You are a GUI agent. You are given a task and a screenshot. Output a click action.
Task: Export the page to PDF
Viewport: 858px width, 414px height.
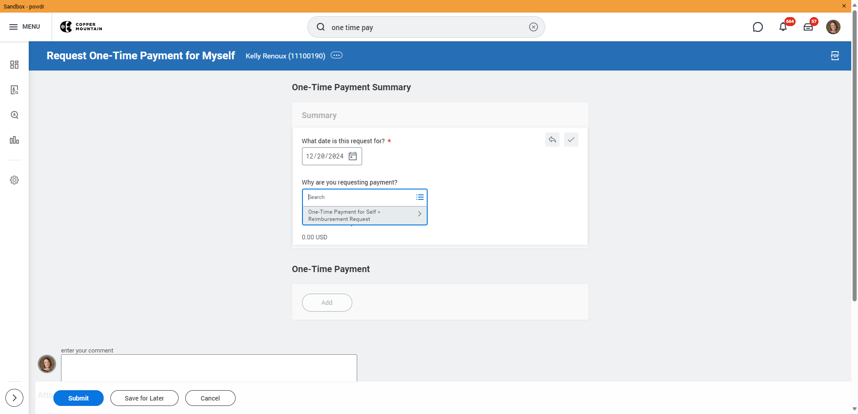(835, 56)
